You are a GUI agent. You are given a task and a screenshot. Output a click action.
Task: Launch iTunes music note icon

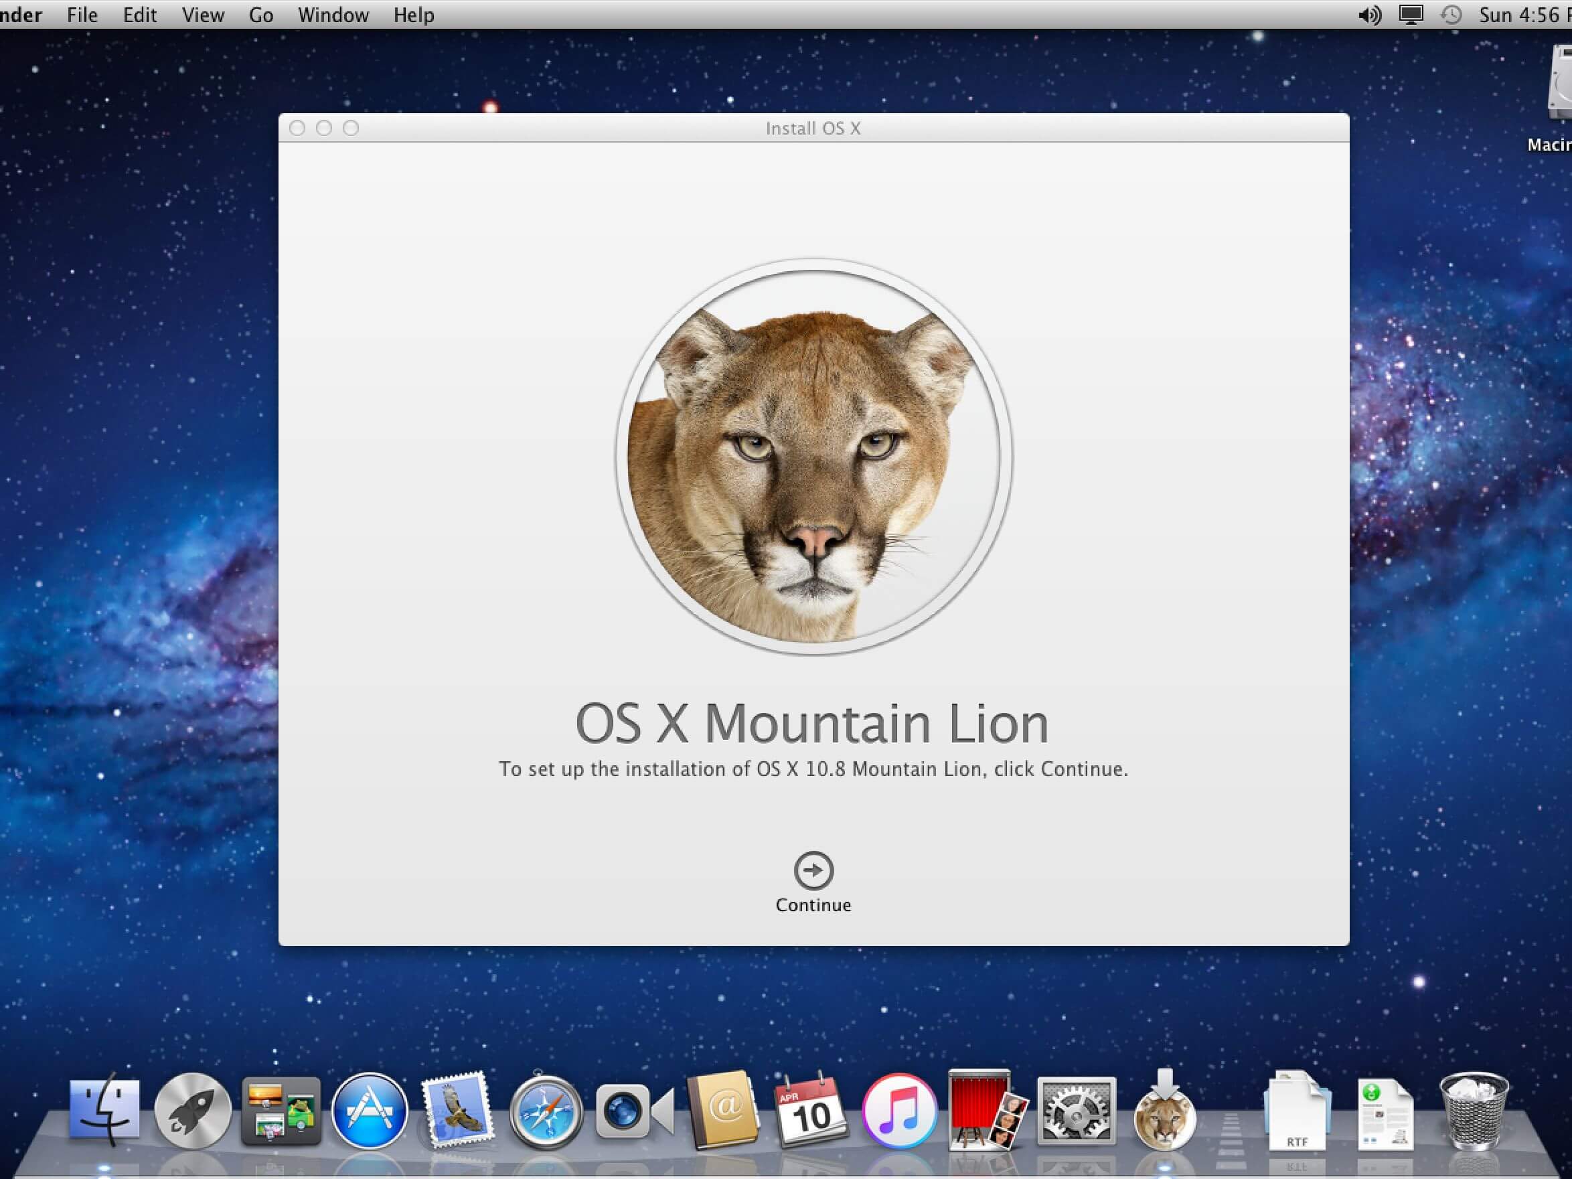899,1111
